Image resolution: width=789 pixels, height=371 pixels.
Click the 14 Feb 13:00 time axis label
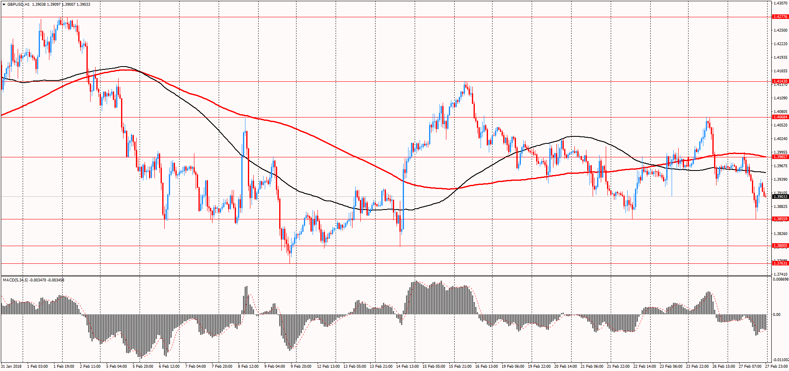pos(407,366)
